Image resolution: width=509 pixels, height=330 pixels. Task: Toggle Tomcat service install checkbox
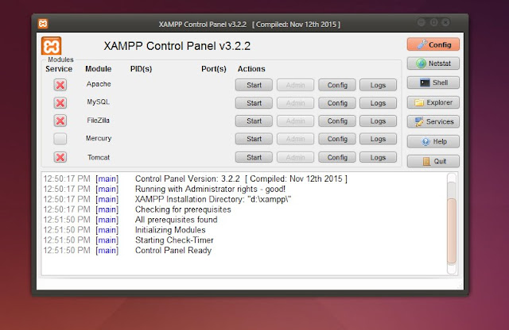coord(60,157)
